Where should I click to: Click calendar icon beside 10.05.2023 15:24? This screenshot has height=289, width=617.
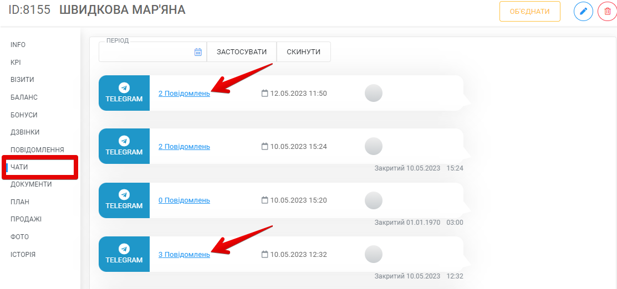click(265, 146)
